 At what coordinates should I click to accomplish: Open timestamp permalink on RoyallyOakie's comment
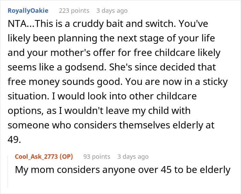tap(112, 11)
